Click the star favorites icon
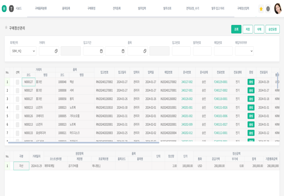The image size is (284, 196). 261,9
